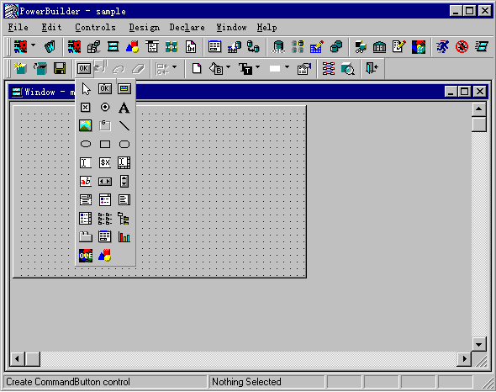Choose the vertical scrollbar control icon
The height and width of the screenshot is (392, 496).
[124, 182]
